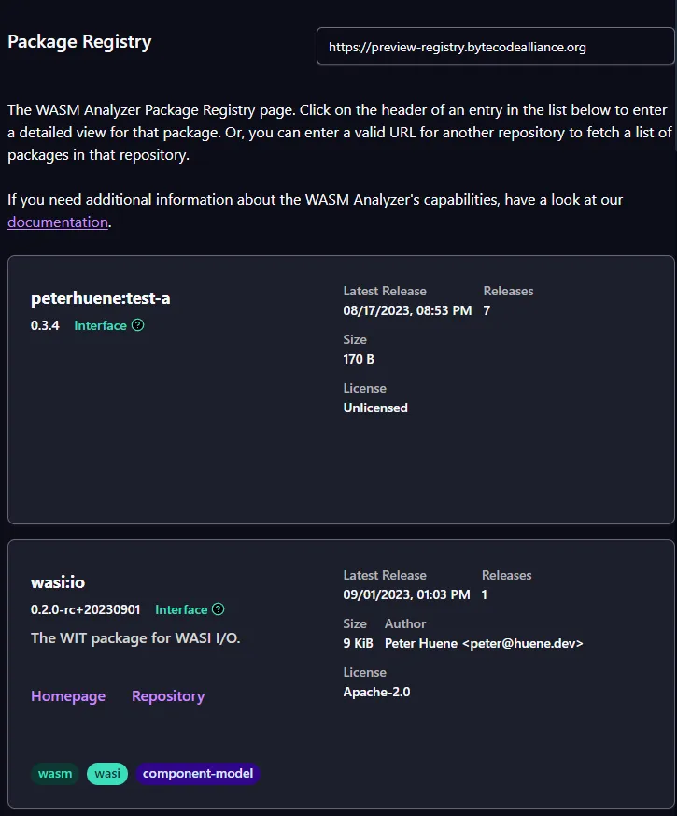The width and height of the screenshot is (677, 816).
Task: Click the magnifier icon area beside documentation link
Action: 135,325
